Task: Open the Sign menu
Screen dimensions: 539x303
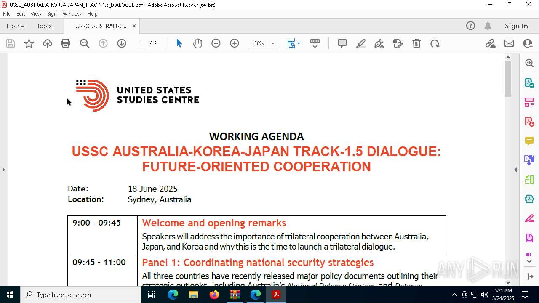Action: click(x=52, y=14)
